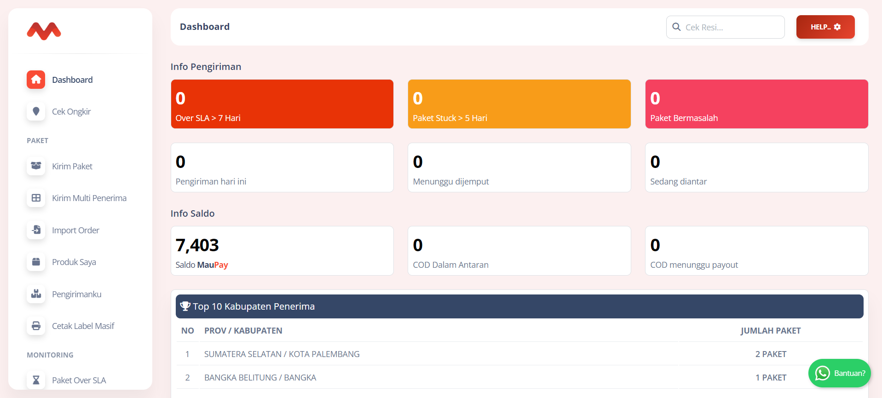
Task: Click the Kirim Multi Penerima grid icon
Action: click(36, 198)
